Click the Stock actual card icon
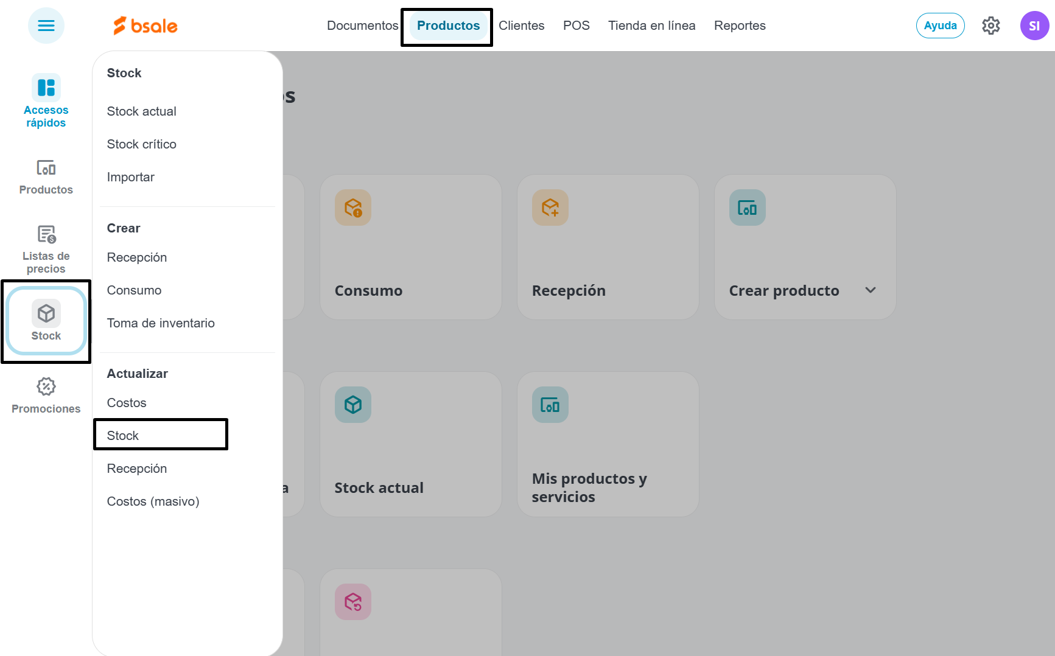 point(353,405)
